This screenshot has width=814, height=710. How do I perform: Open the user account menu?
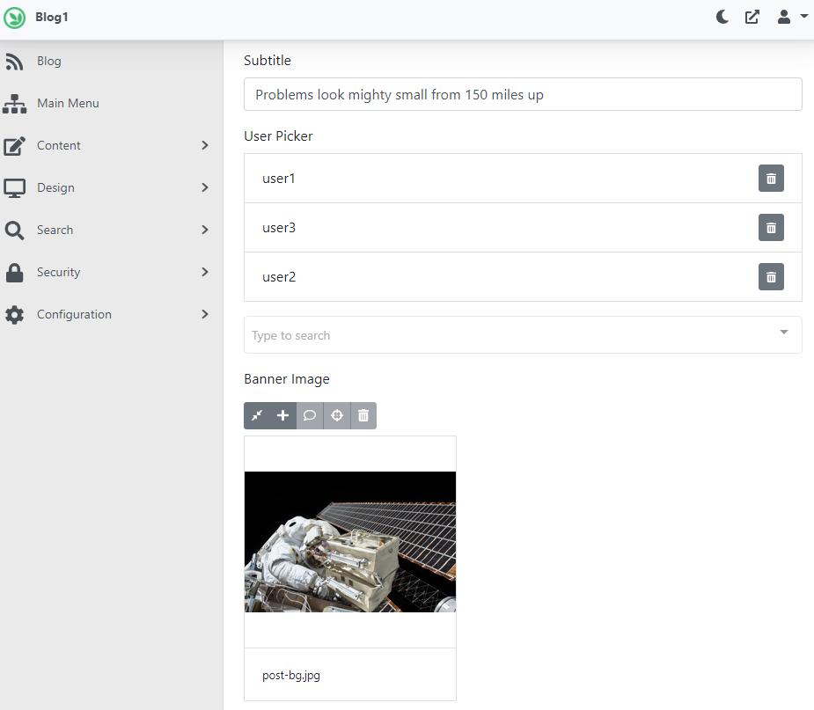pos(792,17)
